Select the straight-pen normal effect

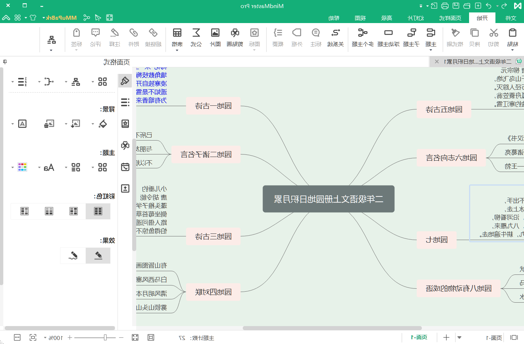coord(98,255)
